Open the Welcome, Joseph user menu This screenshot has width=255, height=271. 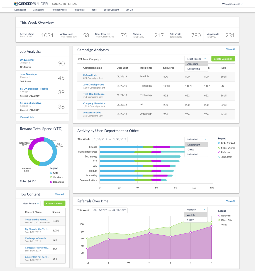point(232,4)
